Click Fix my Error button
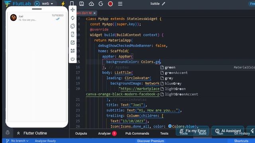 tap(192, 131)
